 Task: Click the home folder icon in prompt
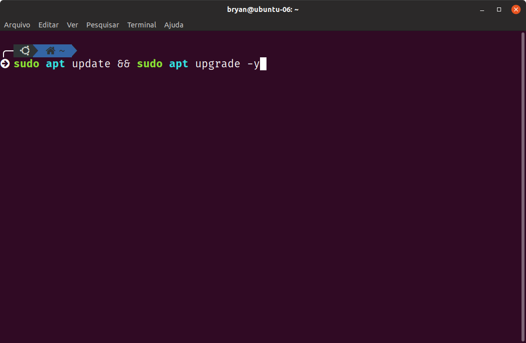51,50
